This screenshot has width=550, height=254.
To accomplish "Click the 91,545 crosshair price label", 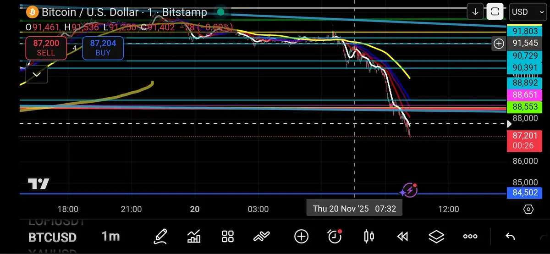I will 525,44.
